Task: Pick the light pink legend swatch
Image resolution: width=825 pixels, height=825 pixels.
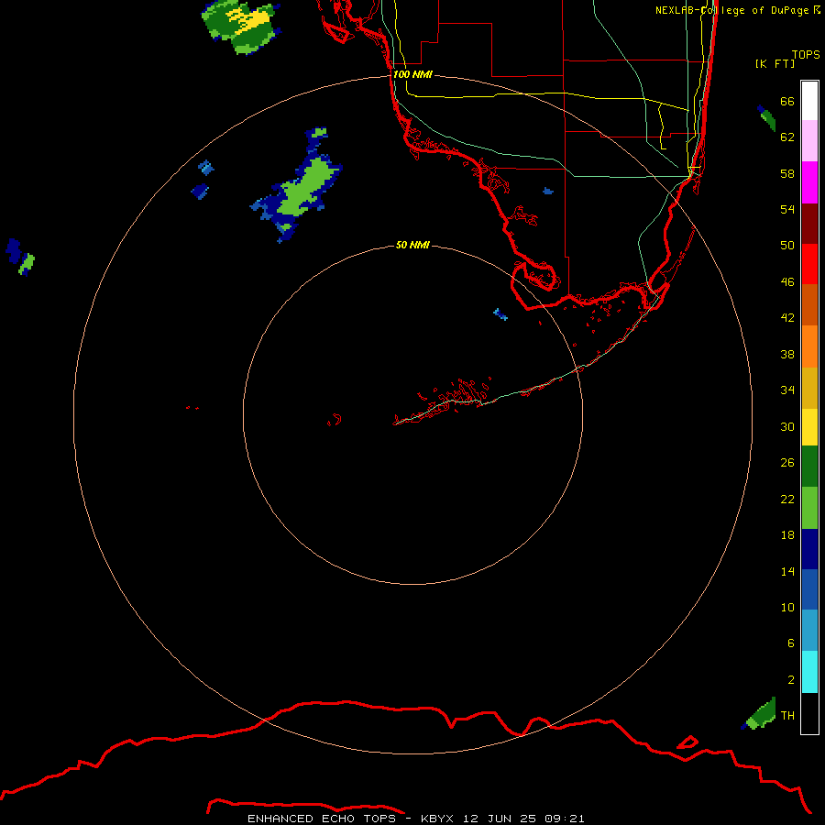Action: (x=809, y=141)
